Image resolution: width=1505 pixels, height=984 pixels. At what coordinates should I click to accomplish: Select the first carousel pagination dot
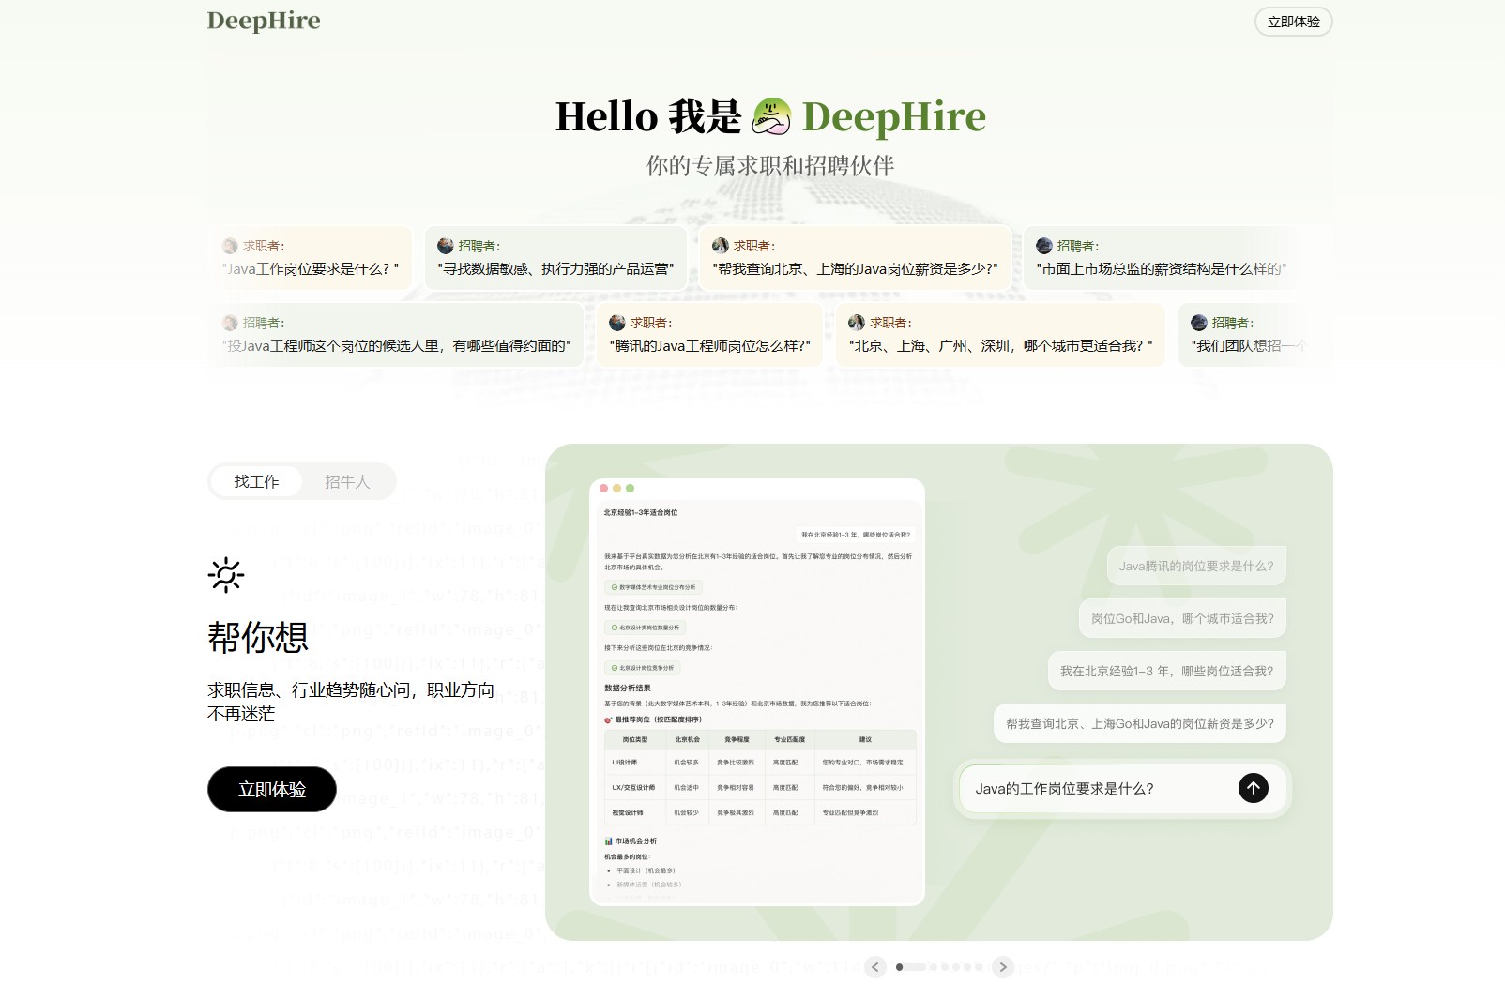[902, 967]
